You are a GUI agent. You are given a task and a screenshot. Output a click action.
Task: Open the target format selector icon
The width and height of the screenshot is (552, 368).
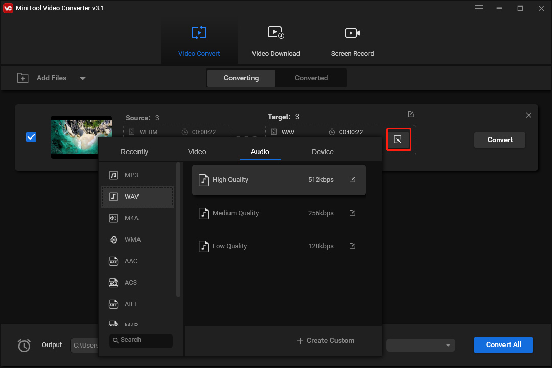pos(398,140)
